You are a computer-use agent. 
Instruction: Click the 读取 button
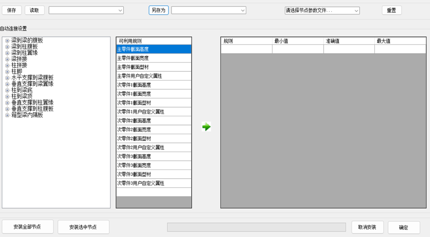click(35, 11)
